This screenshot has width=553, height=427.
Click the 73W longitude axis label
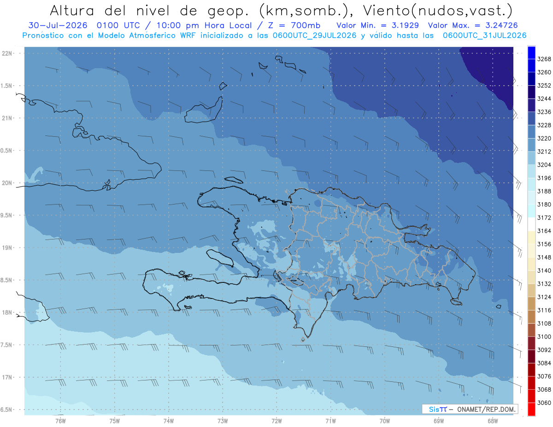pyautogui.click(x=223, y=420)
